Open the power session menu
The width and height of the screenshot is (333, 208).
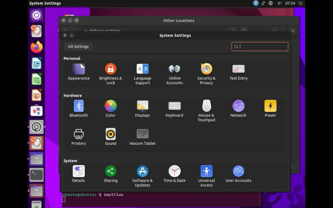click(x=301, y=3)
